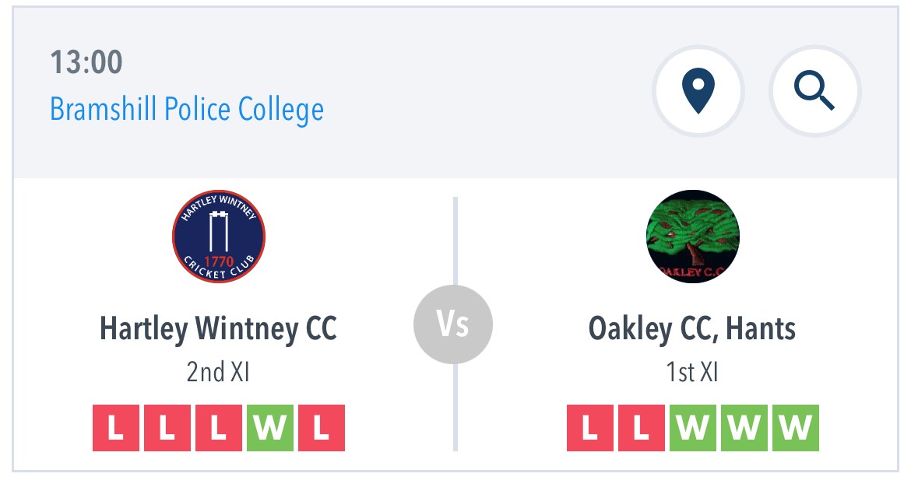The height and width of the screenshot is (484, 911).
Task: Click Oakley's first red L result badge
Action: coord(589,428)
